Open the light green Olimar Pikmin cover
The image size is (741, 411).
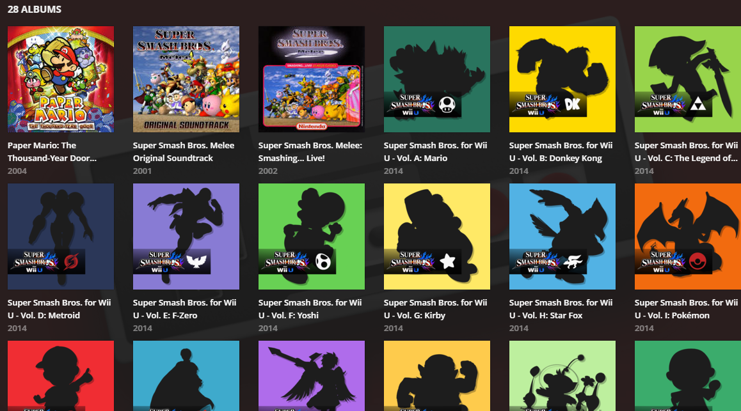(562, 376)
